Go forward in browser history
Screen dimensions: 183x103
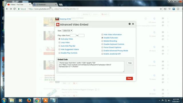tap(11, 9)
